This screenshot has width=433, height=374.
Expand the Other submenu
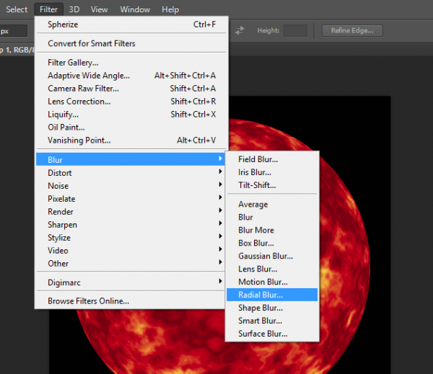point(131,264)
